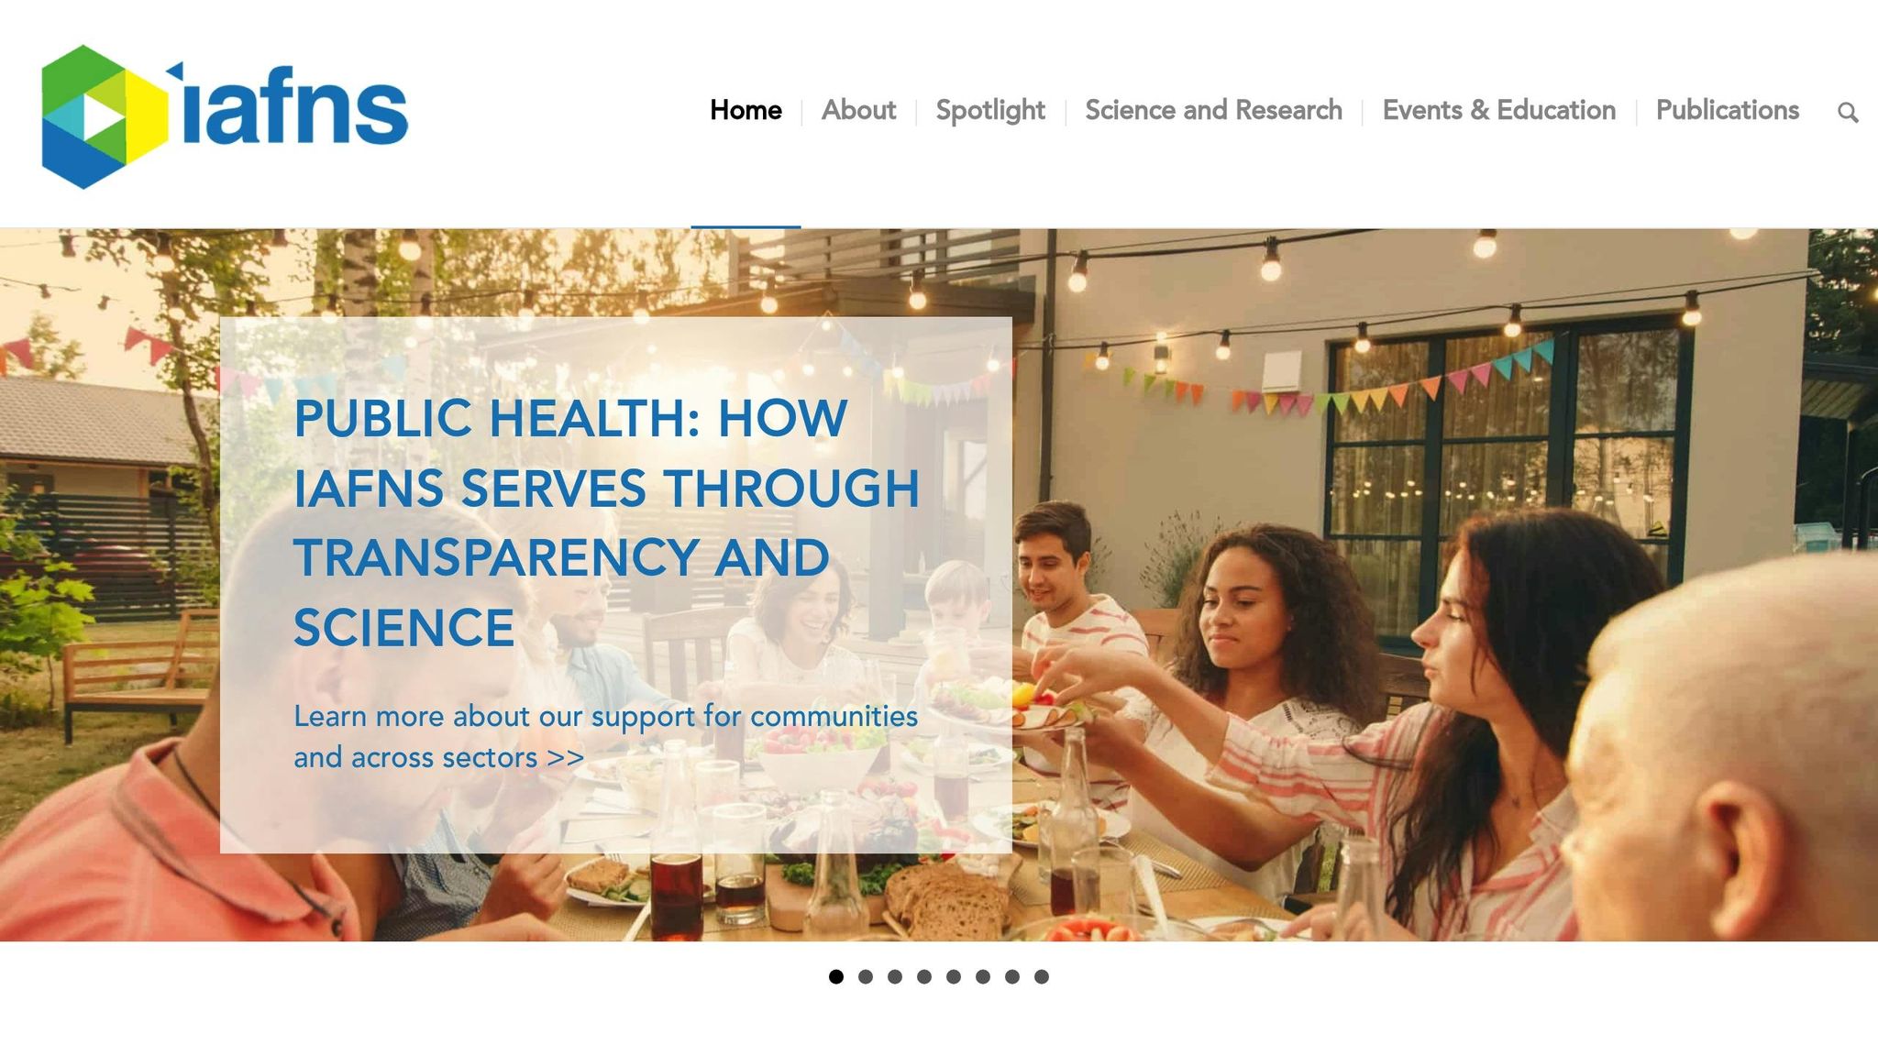Jump to the third slide dot
The width and height of the screenshot is (1878, 1056).
pyautogui.click(x=895, y=976)
